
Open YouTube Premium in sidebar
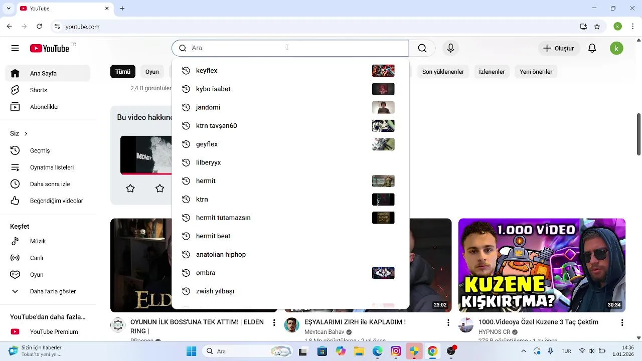pos(48,332)
